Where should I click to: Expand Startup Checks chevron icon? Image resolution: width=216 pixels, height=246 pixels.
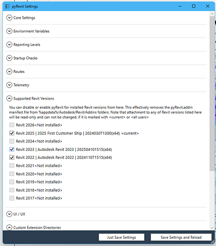[9, 58]
